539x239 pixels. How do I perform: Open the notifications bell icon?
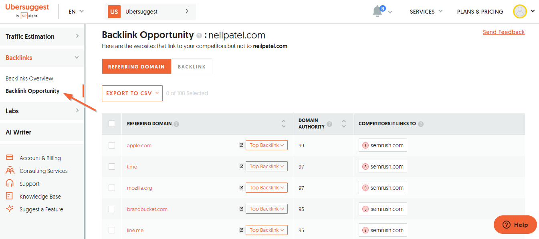378,12
